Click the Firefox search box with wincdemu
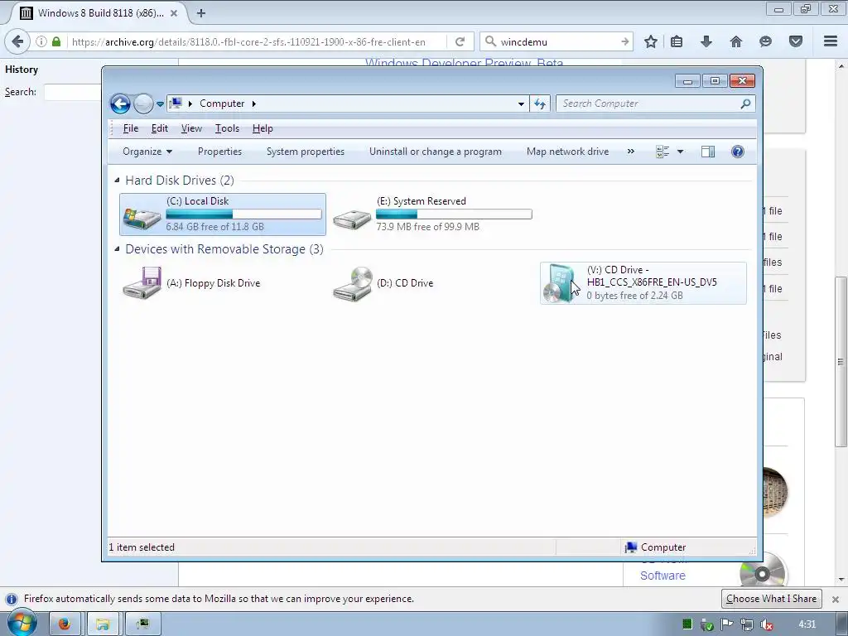This screenshot has height=636, width=848. tap(557, 41)
